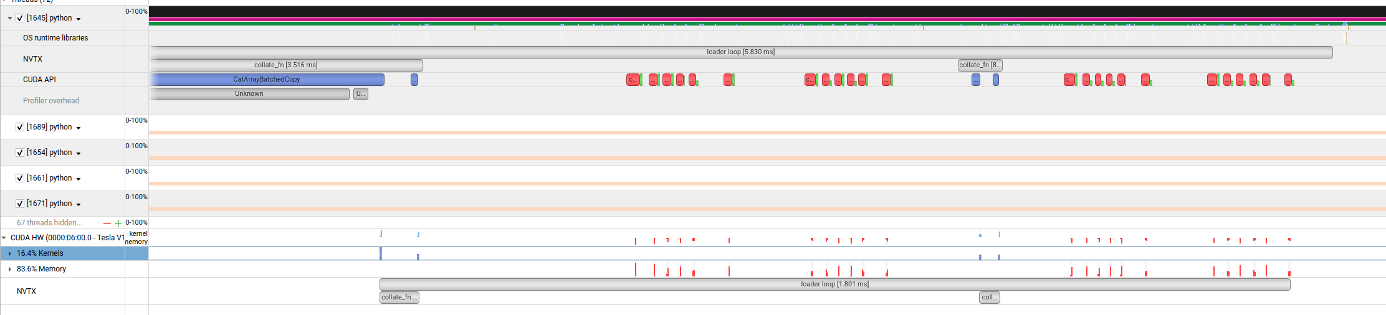Open the dropdown arrow beside [1654] python

click(x=79, y=154)
